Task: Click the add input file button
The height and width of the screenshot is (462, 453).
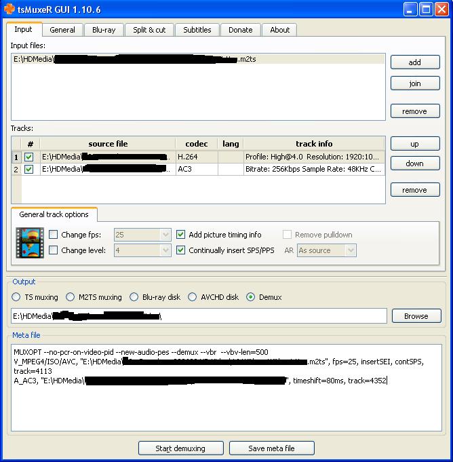Action: click(415, 62)
